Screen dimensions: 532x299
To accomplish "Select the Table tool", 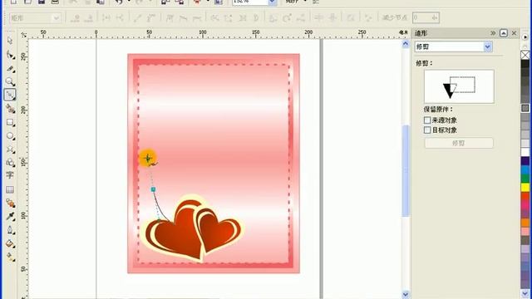I will [10, 189].
